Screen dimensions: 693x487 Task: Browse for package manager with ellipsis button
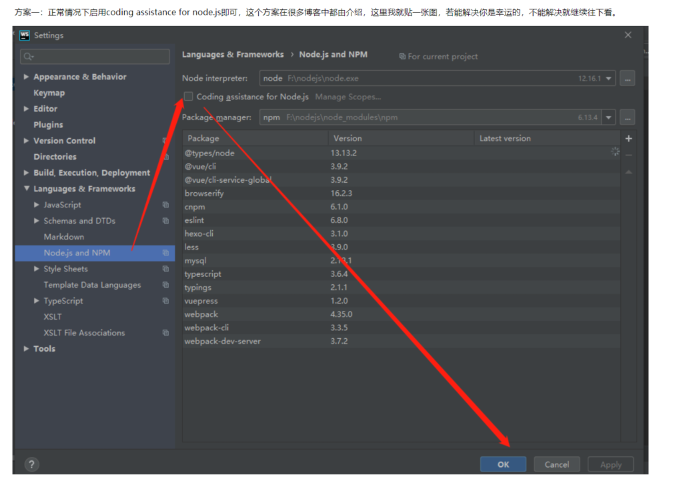point(627,117)
